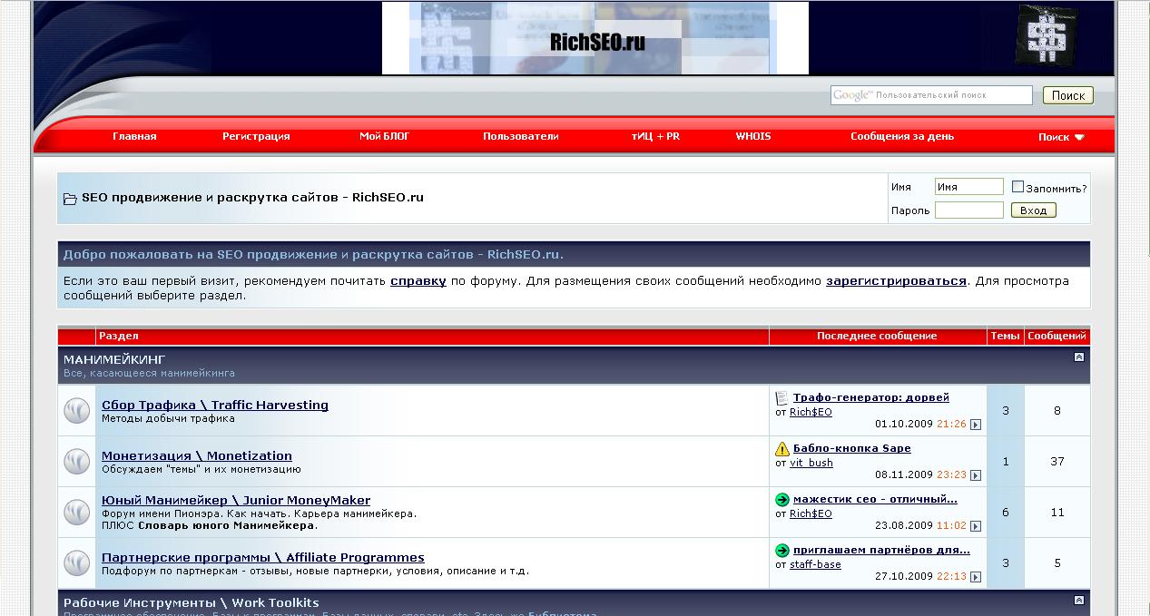
Task: Open last post via arrow after 08.11.2009 23:23
Action: pyautogui.click(x=975, y=474)
